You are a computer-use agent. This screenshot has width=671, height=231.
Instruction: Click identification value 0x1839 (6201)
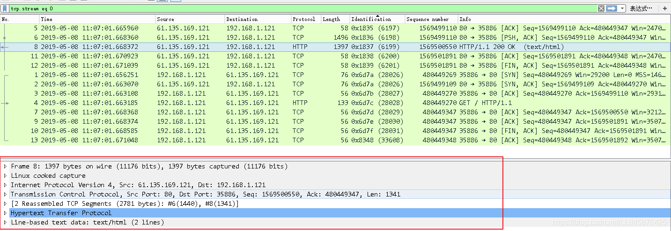[x=375, y=66]
